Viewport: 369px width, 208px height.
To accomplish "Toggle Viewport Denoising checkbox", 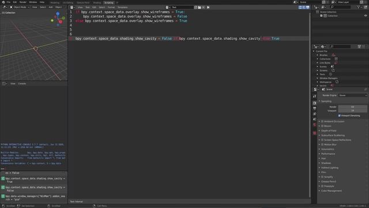I will (340, 116).
